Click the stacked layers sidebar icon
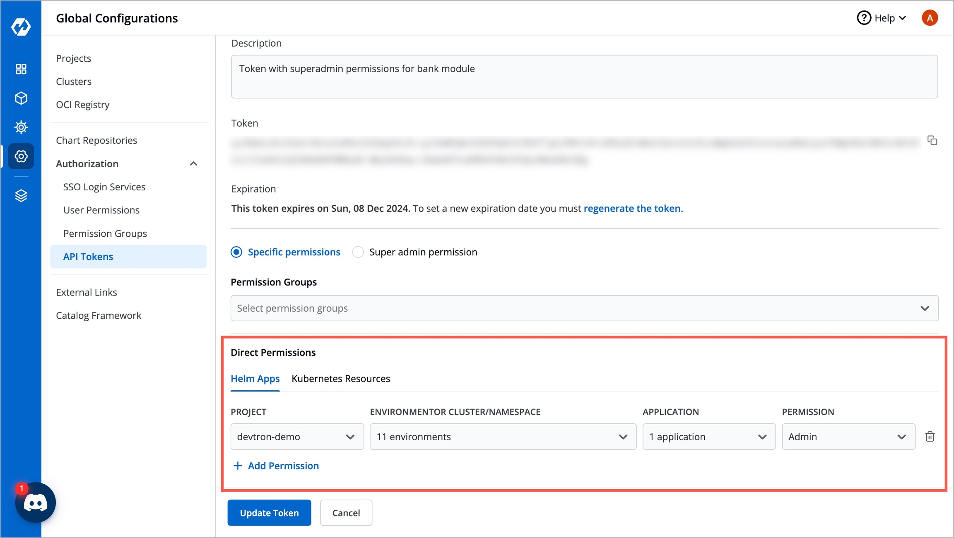 [21, 195]
